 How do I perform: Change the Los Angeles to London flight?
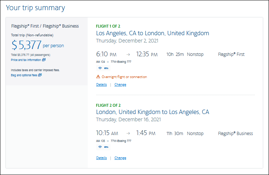(120, 85)
